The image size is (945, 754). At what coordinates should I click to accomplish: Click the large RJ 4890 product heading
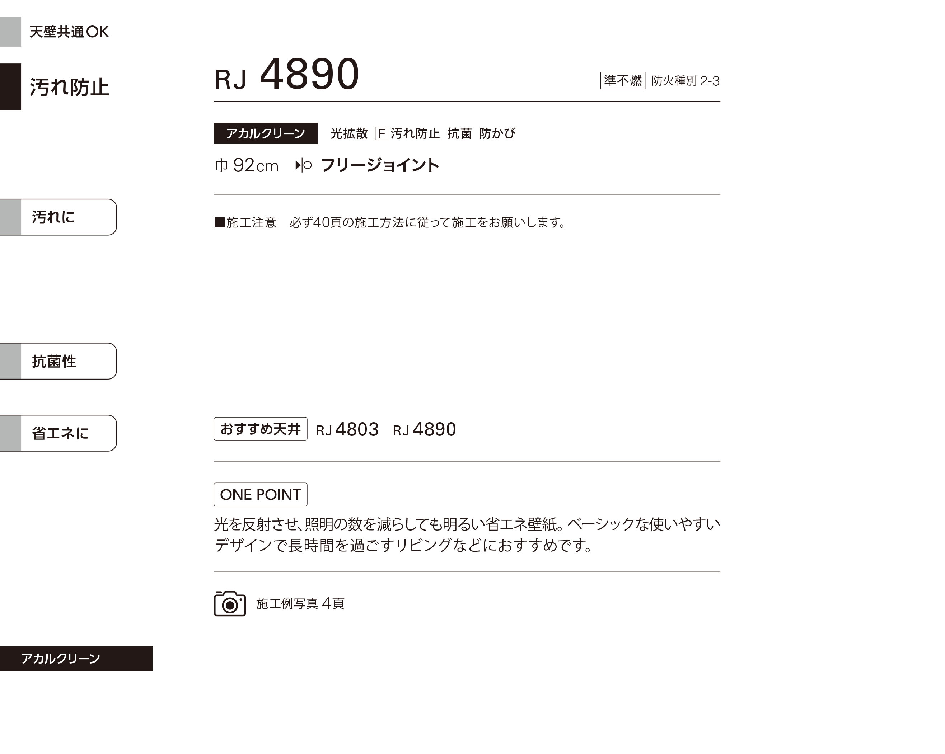(287, 75)
